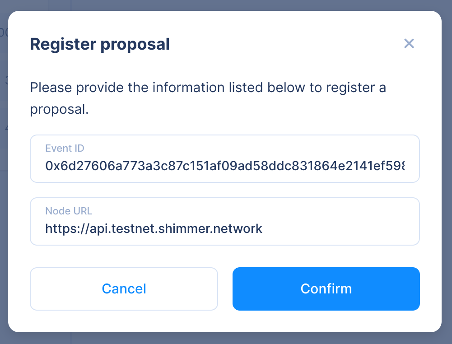Click the shimmer.network URL text
452x344 pixels.
(x=154, y=228)
